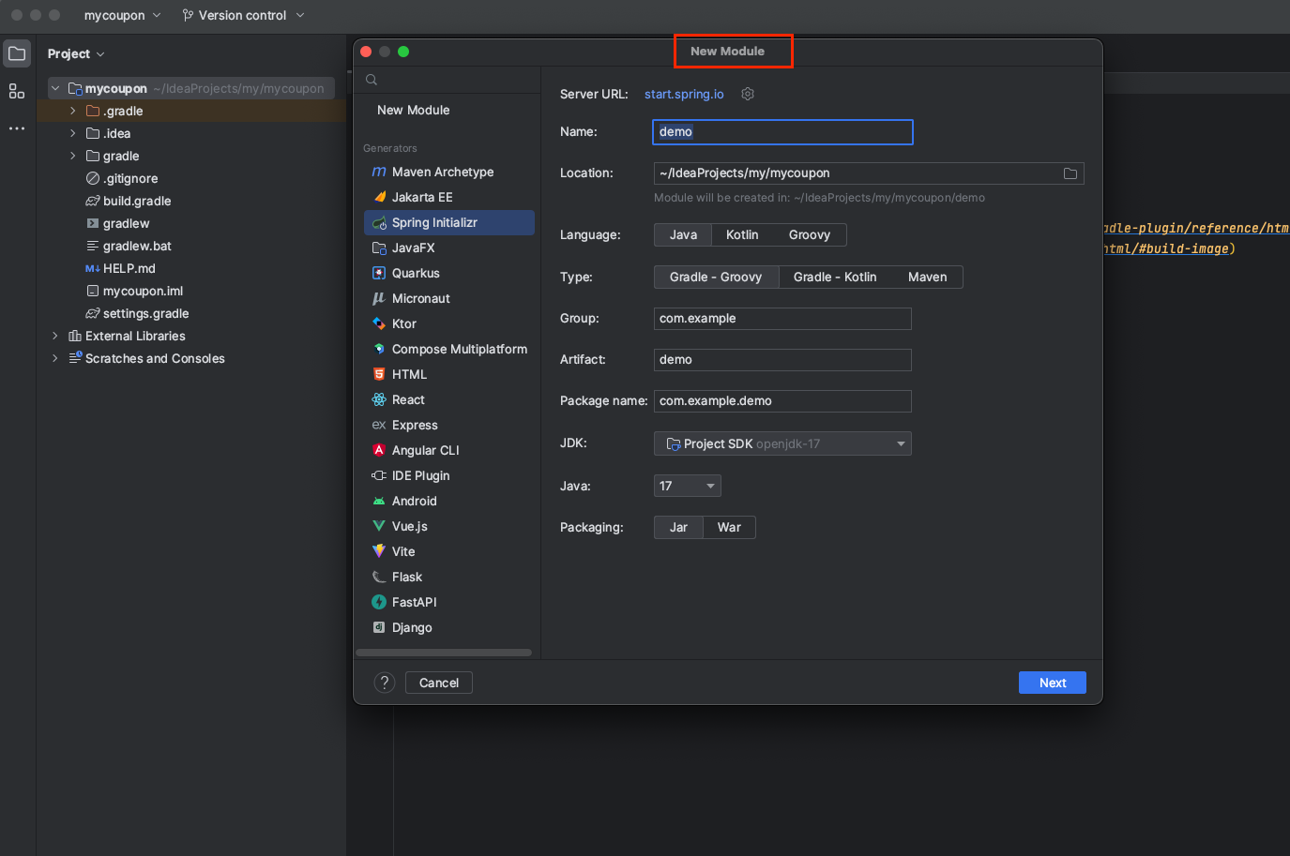
Task: Click the Location browse folder icon
Action: point(1070,173)
